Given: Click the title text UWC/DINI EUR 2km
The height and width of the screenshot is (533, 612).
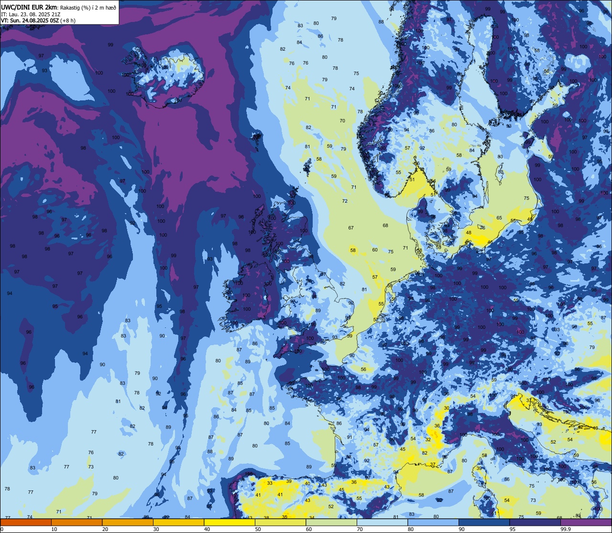Looking at the screenshot, I should 29,7.
